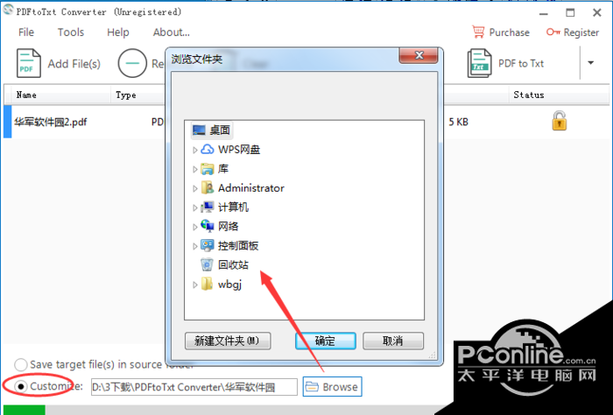Expand the wbgj folder node
The height and width of the screenshot is (415, 613).
[194, 285]
